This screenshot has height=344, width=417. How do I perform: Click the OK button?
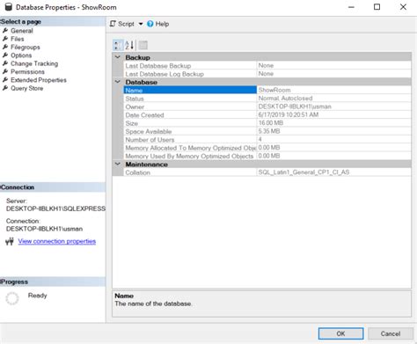click(340, 333)
